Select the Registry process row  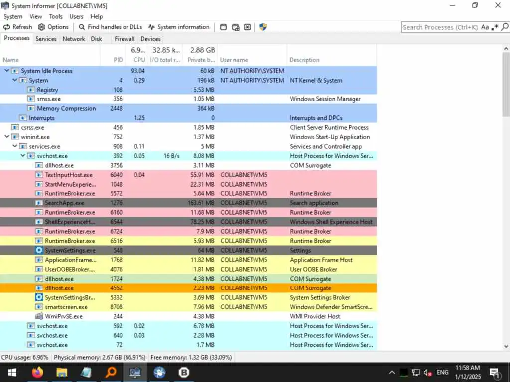click(188, 90)
